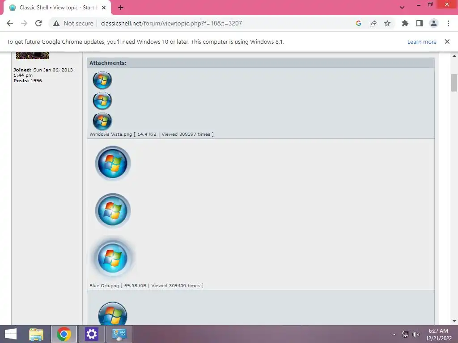Click the Blue Orb.png caption text
This screenshot has height=343, width=458.
(x=146, y=285)
